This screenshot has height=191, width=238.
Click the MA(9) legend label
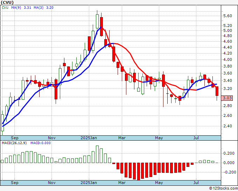pyautogui.click(x=16, y=8)
